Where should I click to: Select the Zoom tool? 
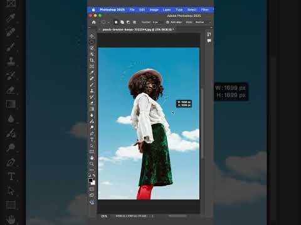tap(92, 164)
